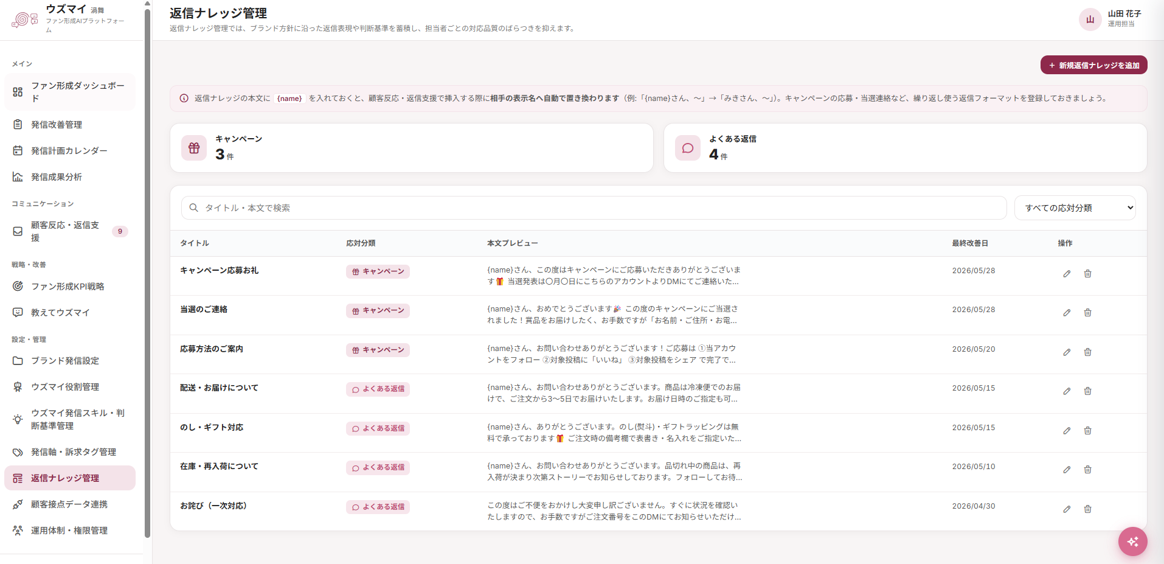
Task: Go to ファン形成KPI戦略
Action: (70, 287)
